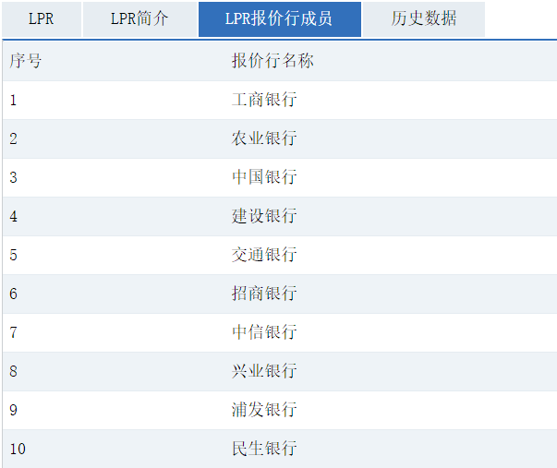The image size is (557, 468).
Task: Select 浦发银行 in the table
Action: click(264, 410)
